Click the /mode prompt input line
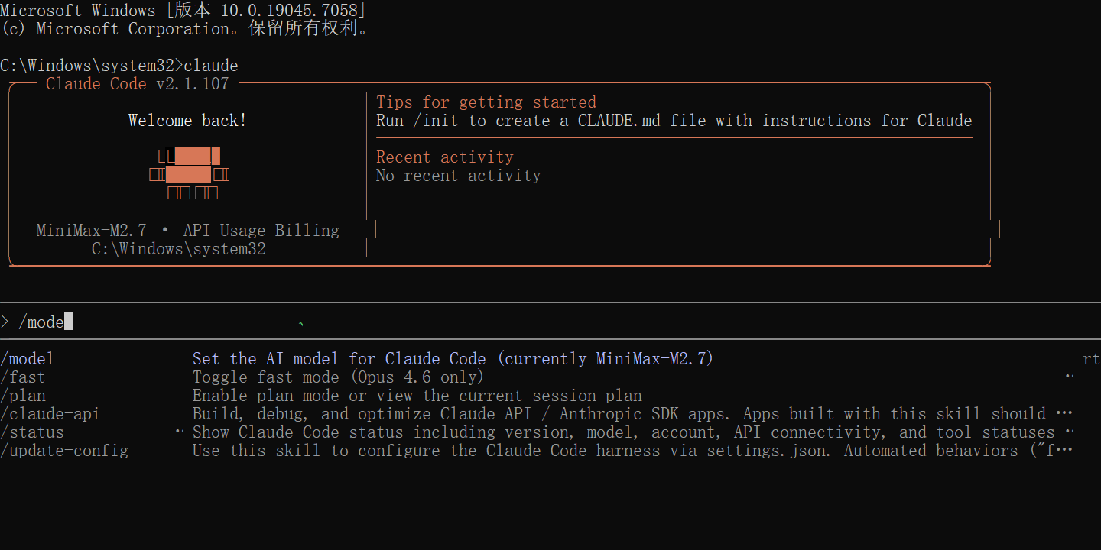 pos(550,322)
